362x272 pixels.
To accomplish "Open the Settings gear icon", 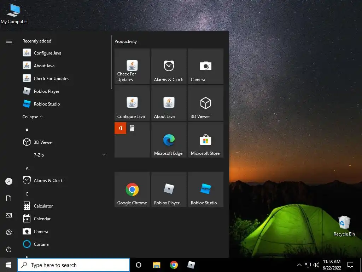I will tap(9, 232).
